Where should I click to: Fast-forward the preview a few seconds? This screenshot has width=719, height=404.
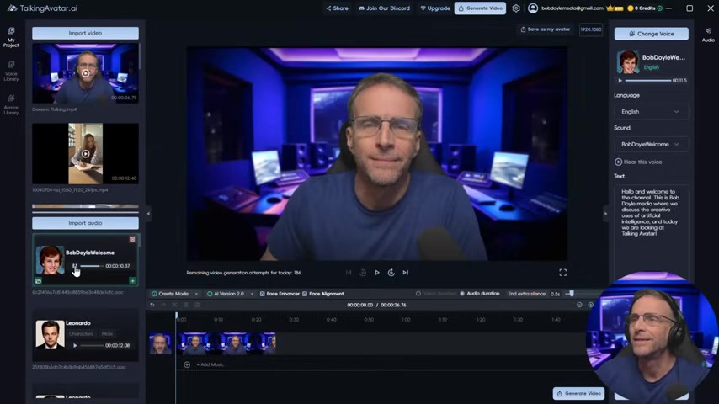(x=391, y=273)
